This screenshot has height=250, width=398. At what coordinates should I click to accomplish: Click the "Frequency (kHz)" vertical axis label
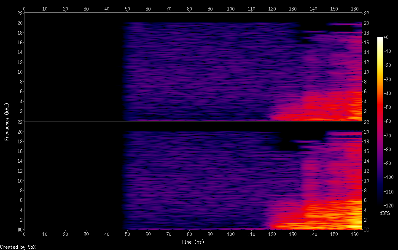click(x=7, y=121)
